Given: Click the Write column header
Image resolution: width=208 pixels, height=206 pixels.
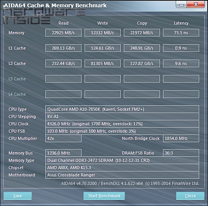Looking at the screenshot, I should [103, 23].
